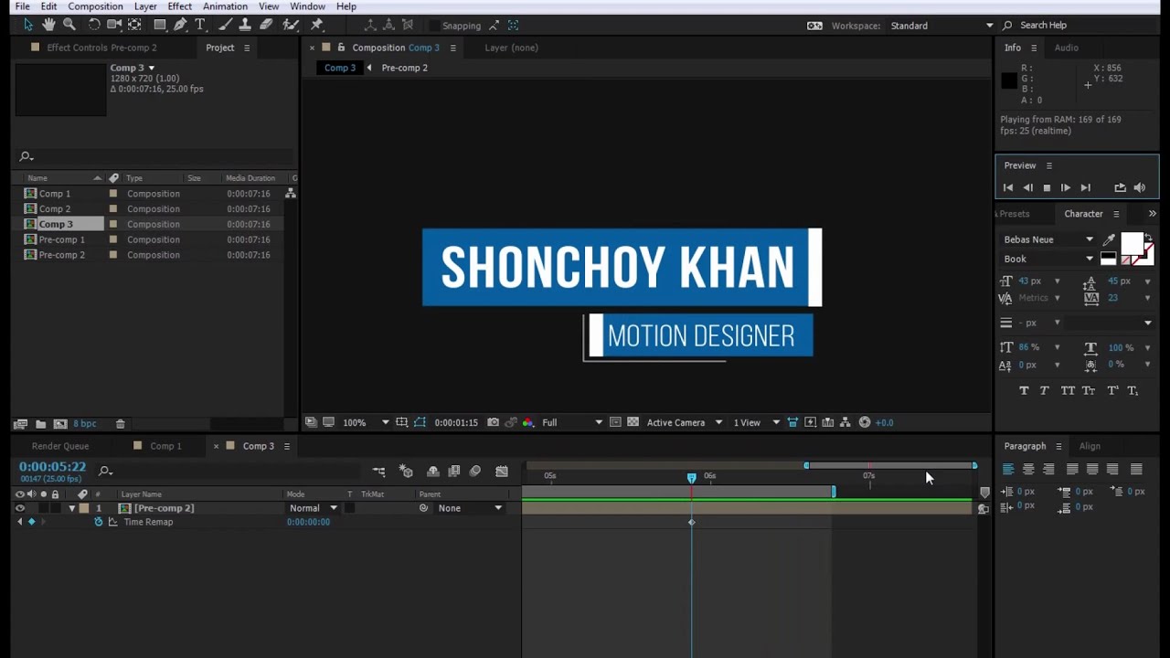Select the Brush tool

(226, 25)
